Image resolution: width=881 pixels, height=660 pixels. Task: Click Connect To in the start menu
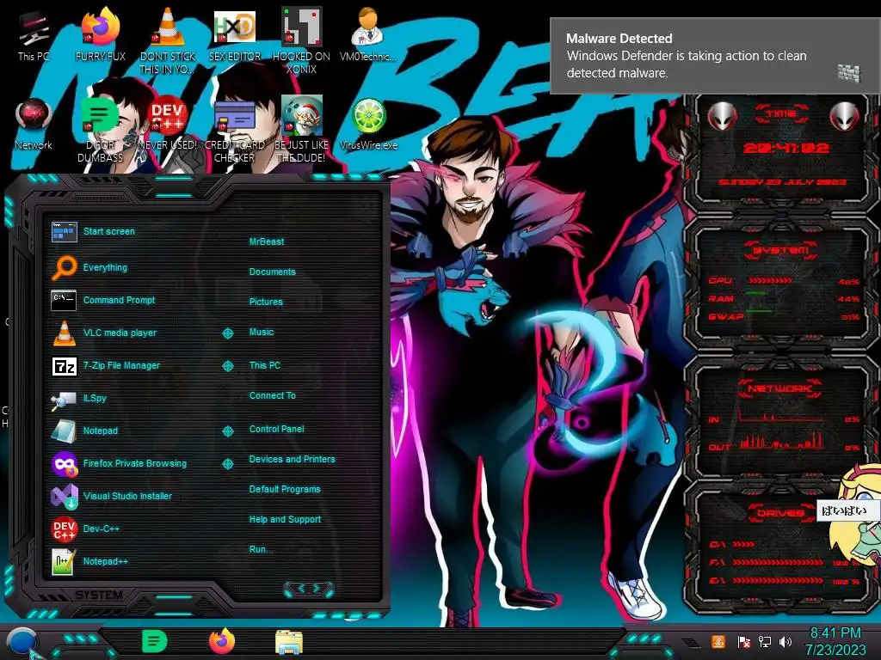[273, 395]
